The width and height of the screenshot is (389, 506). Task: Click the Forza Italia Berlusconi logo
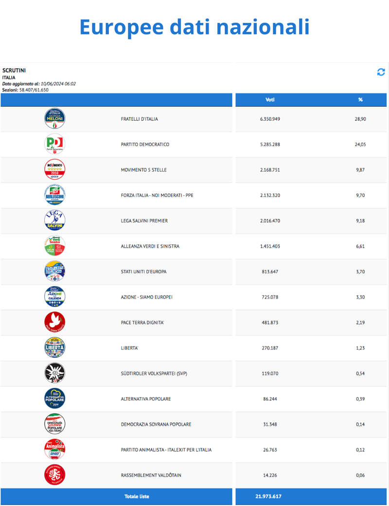point(54,195)
